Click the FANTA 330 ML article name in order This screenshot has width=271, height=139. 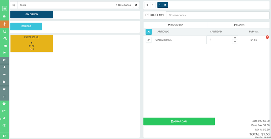pos(163,40)
